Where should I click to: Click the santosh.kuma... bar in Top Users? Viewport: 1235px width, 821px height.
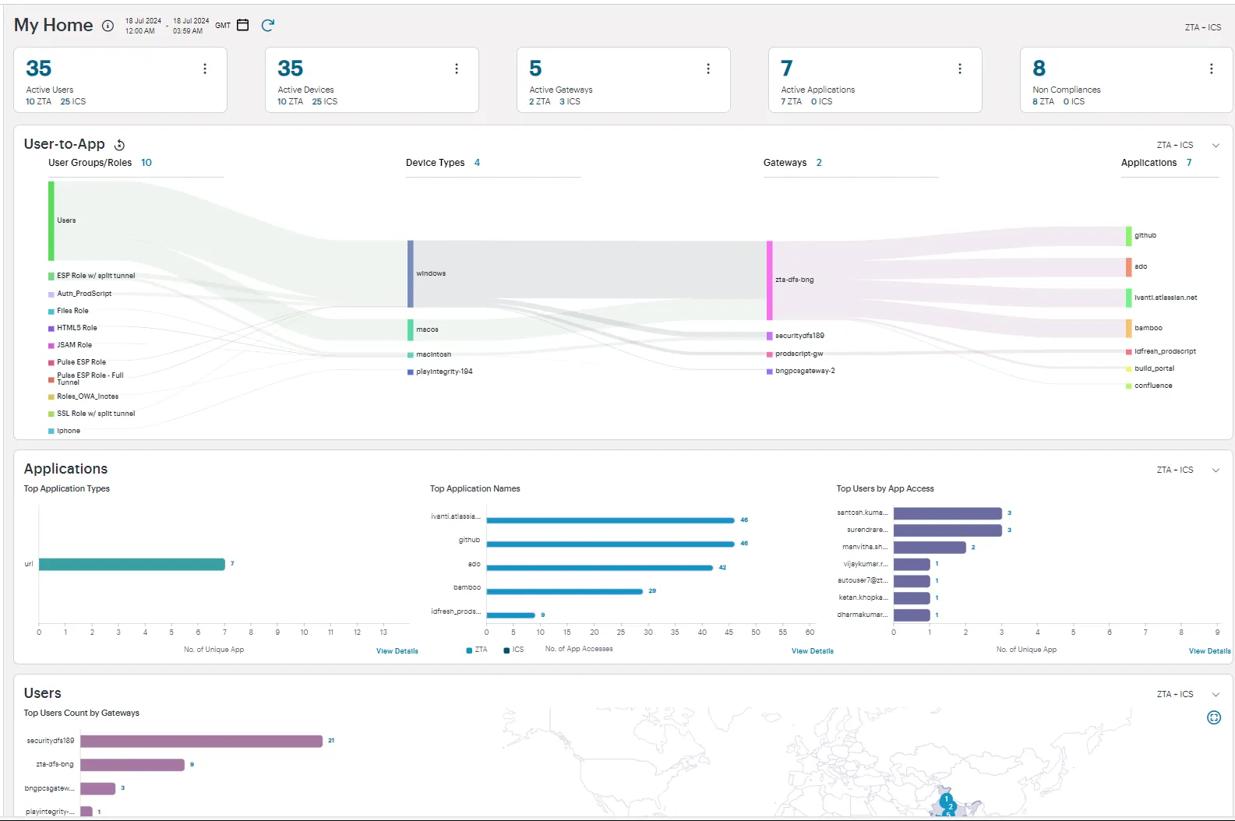click(947, 514)
